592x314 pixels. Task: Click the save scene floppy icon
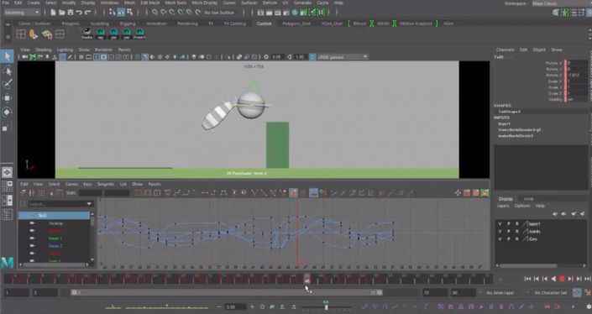pos(71,13)
